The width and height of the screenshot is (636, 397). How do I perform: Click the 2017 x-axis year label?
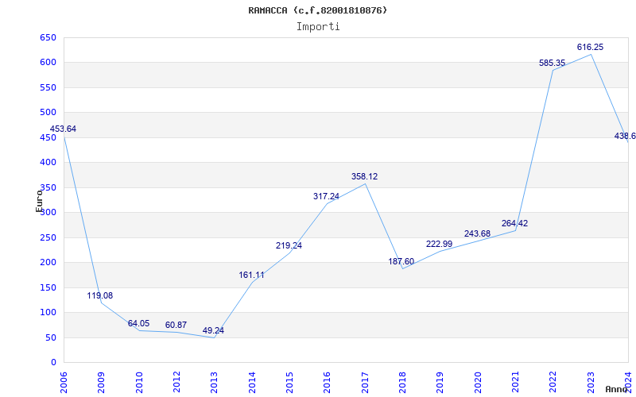click(365, 383)
